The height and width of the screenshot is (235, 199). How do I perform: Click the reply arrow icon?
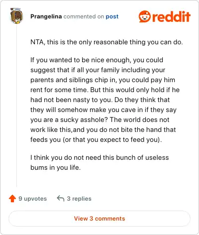click(x=61, y=198)
